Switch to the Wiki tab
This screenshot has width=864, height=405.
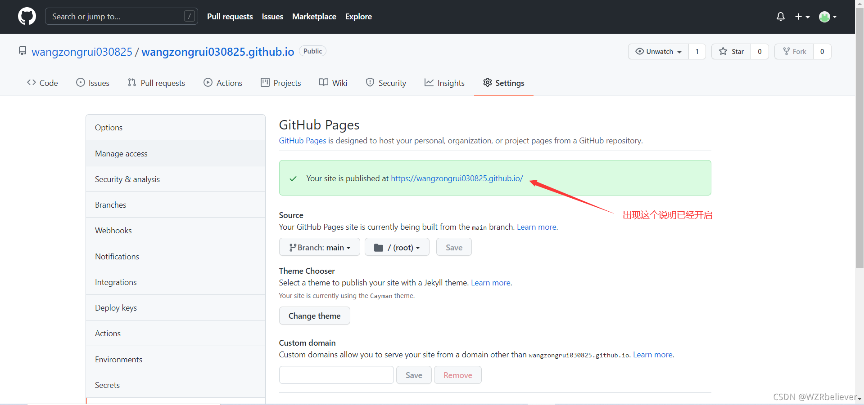point(333,83)
